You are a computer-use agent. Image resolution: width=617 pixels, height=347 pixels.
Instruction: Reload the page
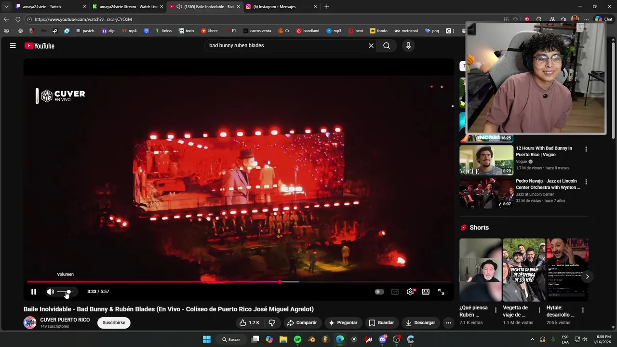pyautogui.click(x=18, y=19)
